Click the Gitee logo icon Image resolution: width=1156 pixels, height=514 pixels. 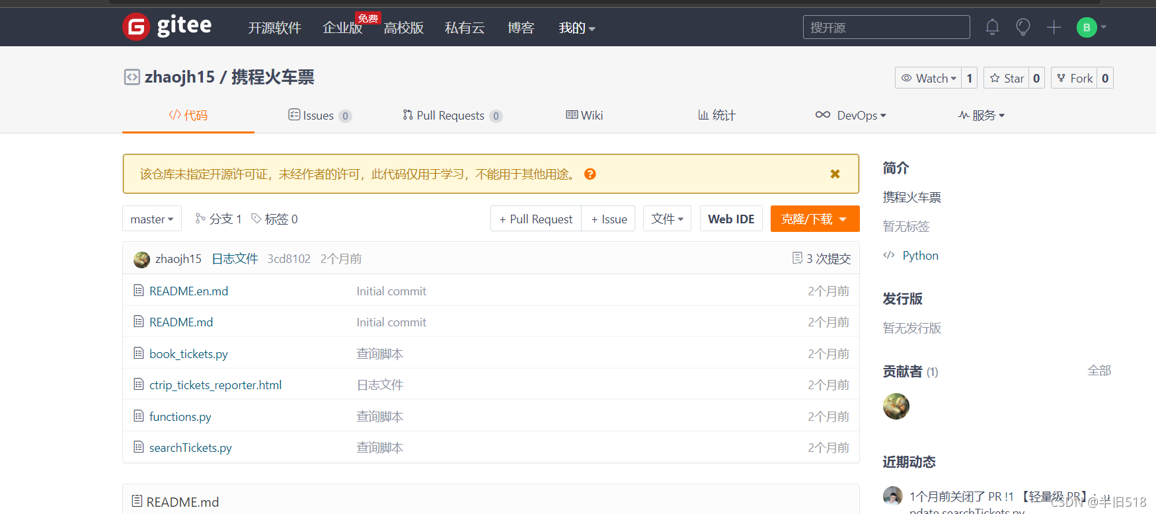136,27
